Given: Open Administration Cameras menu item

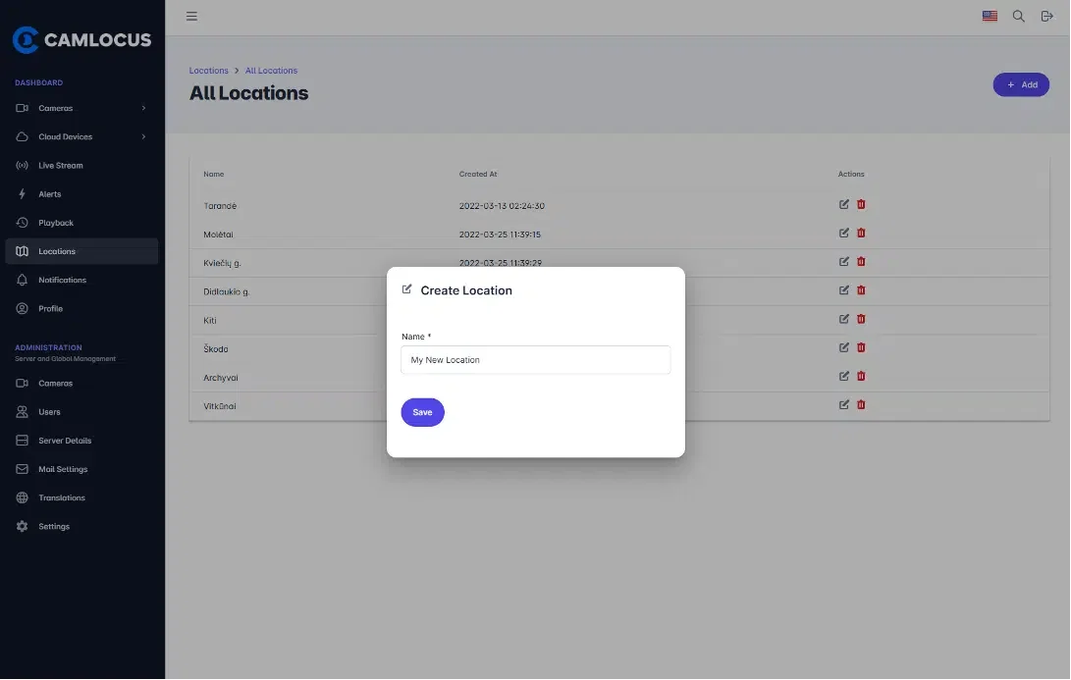Looking at the screenshot, I should pyautogui.click(x=81, y=383).
